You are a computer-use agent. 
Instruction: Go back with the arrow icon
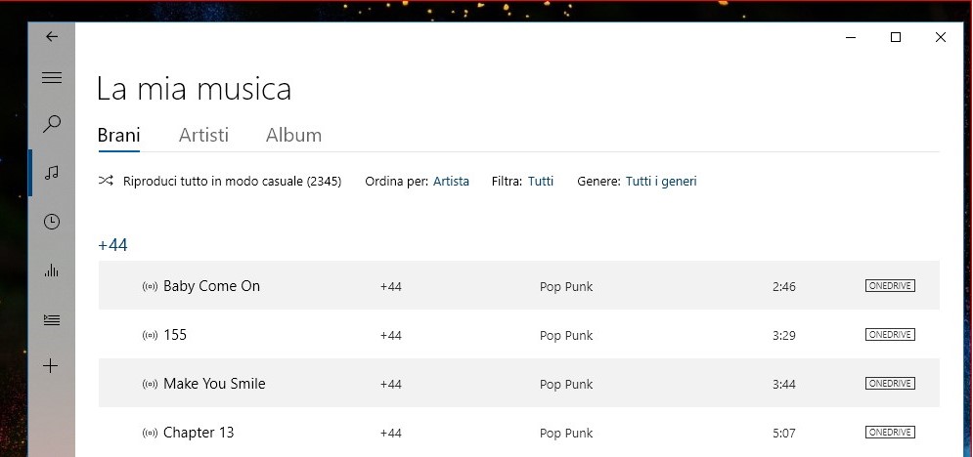coord(52,36)
